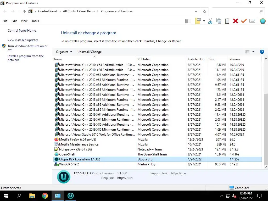The height and width of the screenshot is (201, 268).
Task: Click the yellow folder view icon in toolbar
Action: coord(198,21)
